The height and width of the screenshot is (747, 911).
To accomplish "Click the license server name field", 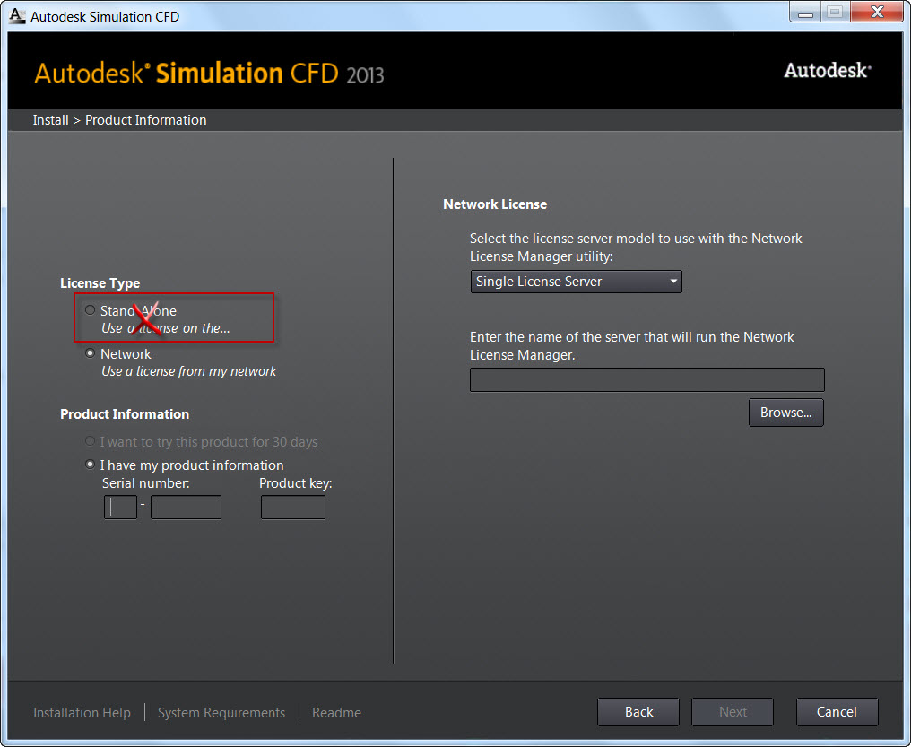I will pos(646,379).
